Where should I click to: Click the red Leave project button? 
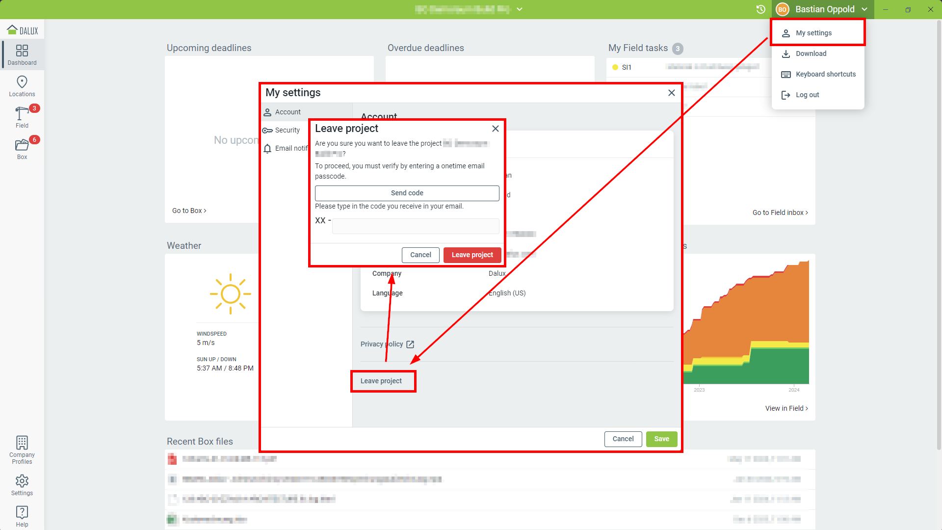tap(472, 255)
